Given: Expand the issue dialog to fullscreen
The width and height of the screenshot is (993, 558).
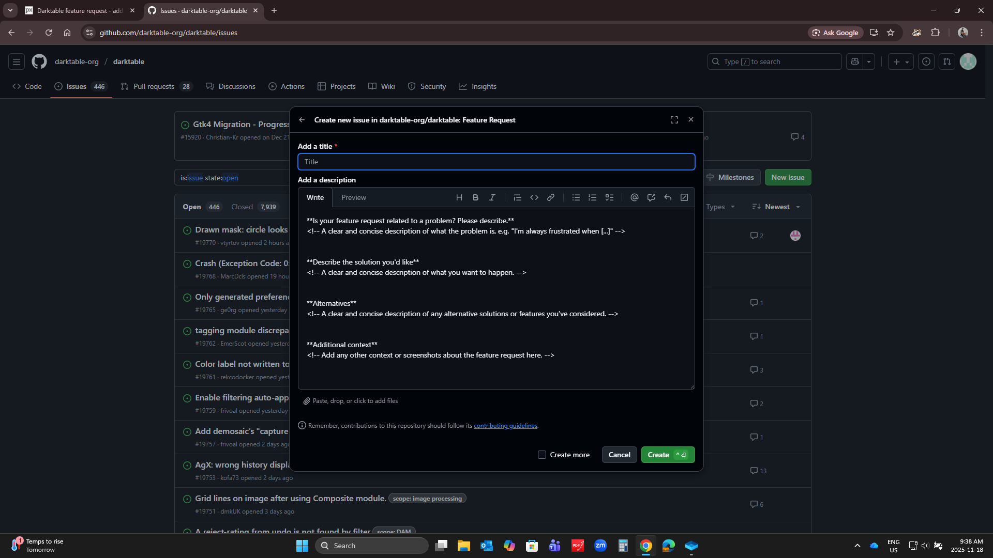Looking at the screenshot, I should [x=674, y=120].
